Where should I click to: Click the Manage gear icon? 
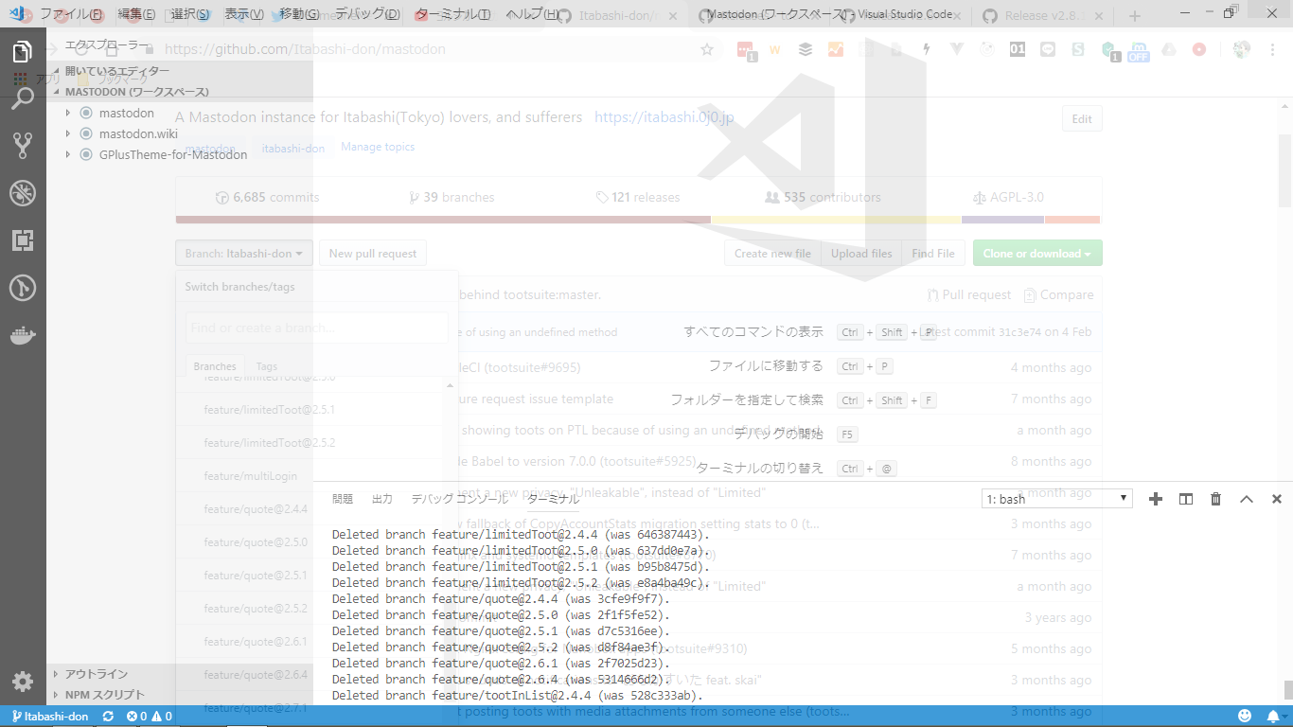pyautogui.click(x=23, y=681)
